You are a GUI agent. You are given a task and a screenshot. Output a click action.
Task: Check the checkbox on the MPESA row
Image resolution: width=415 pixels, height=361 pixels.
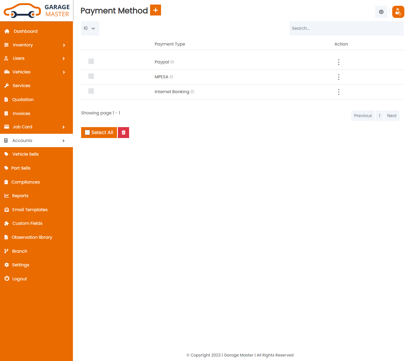tap(91, 76)
